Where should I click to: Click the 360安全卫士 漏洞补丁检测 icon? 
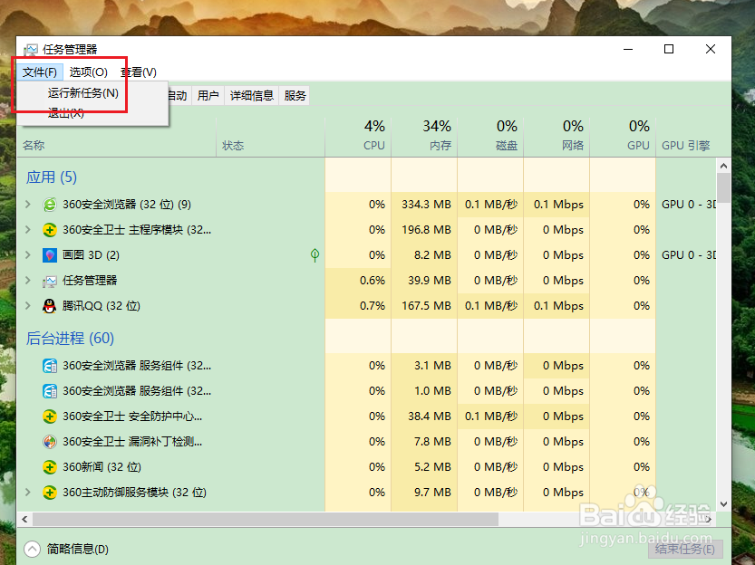(49, 442)
